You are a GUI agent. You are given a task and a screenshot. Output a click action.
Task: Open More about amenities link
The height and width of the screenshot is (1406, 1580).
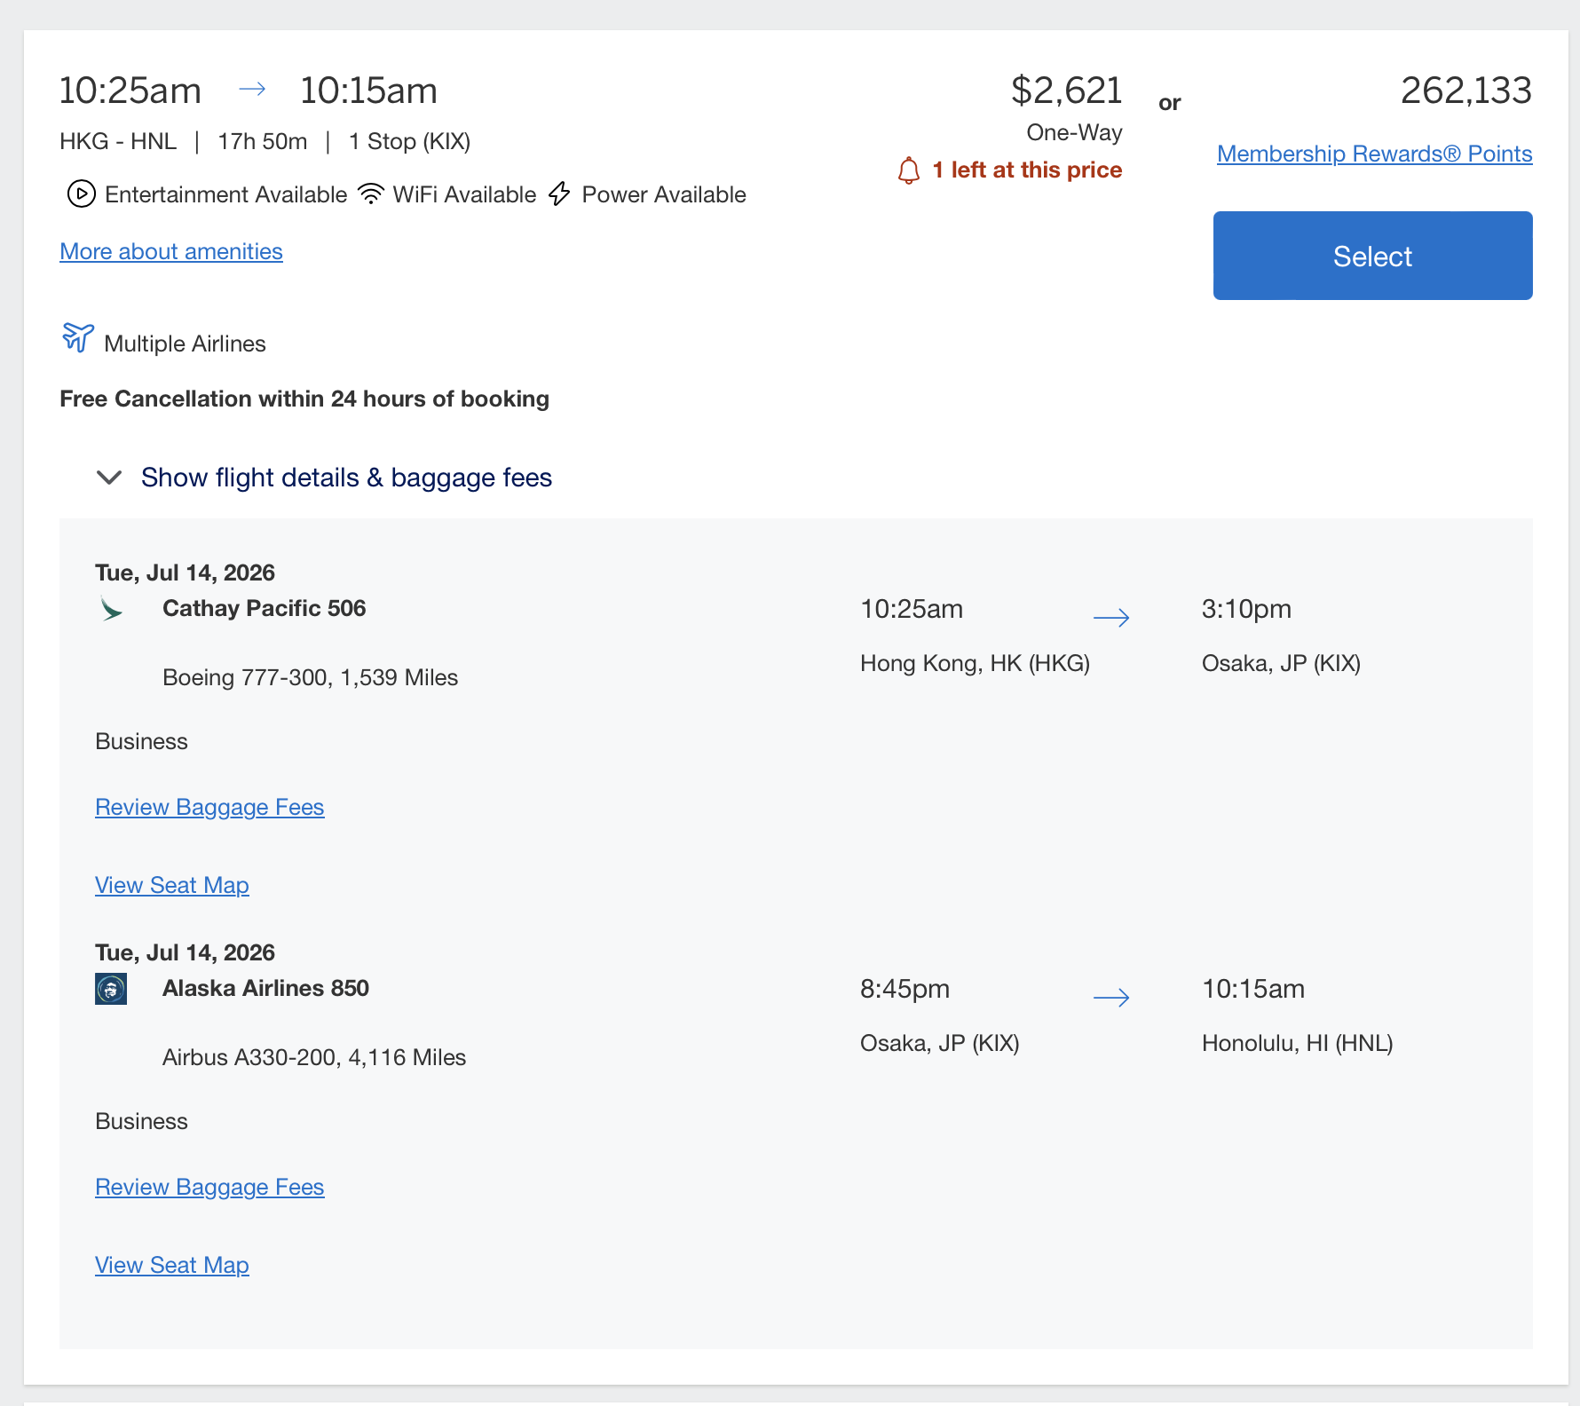pyautogui.click(x=171, y=252)
